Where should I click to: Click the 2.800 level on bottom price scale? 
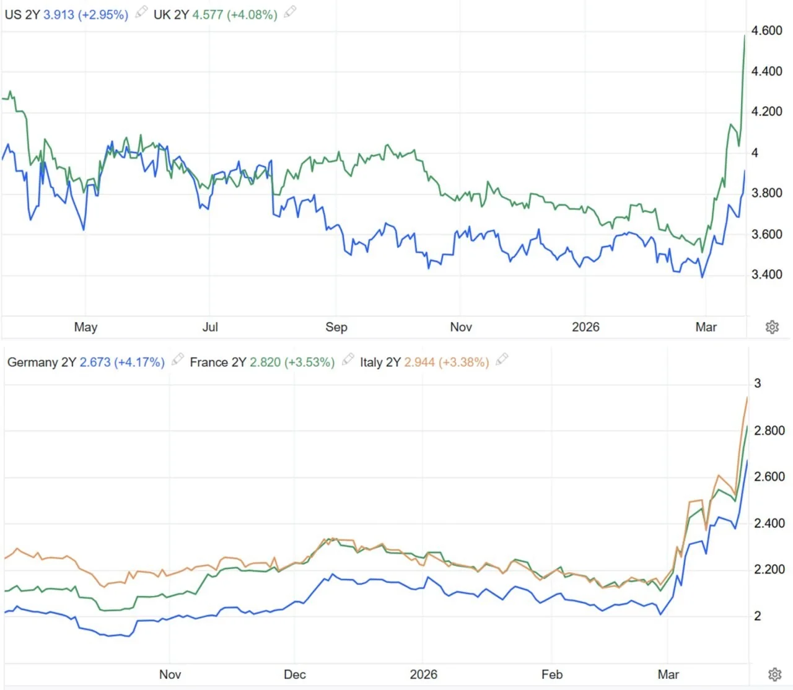tap(769, 430)
